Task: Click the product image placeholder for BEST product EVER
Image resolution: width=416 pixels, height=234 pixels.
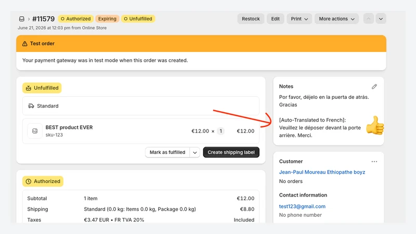Action: [x=35, y=131]
